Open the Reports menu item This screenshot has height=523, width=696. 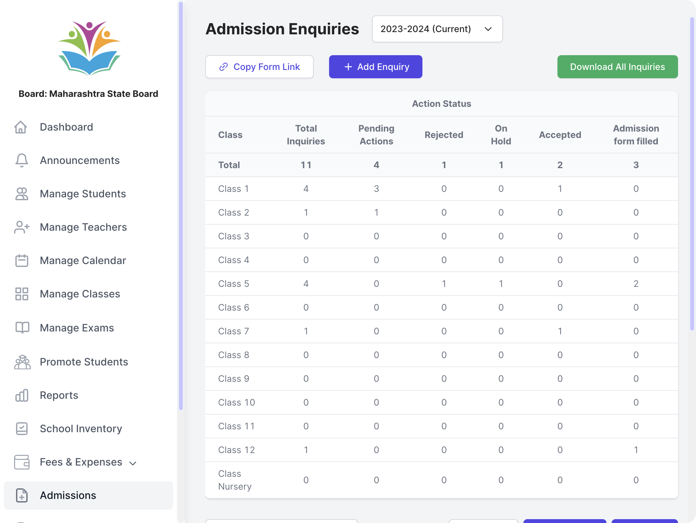pos(89,395)
